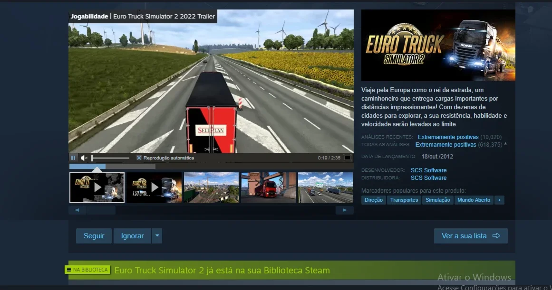
Task: Click the NA BIBLIOTECA badge
Action: pos(87,270)
